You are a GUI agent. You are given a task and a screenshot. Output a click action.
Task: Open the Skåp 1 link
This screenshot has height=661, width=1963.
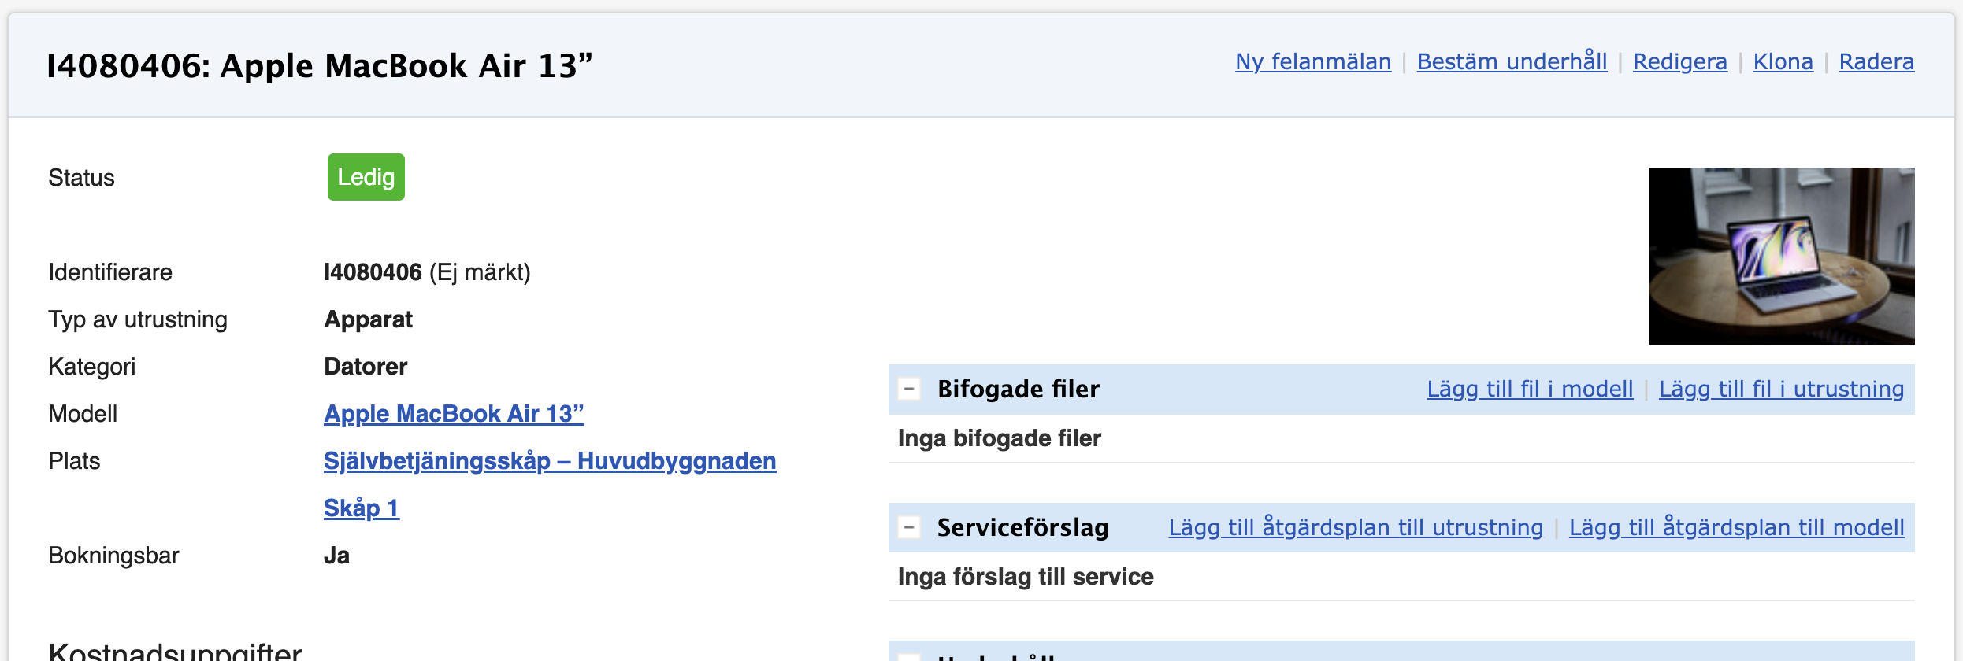362,508
